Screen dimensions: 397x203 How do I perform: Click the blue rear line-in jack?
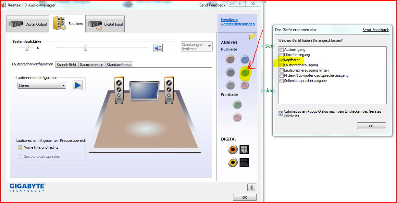(x=245, y=59)
